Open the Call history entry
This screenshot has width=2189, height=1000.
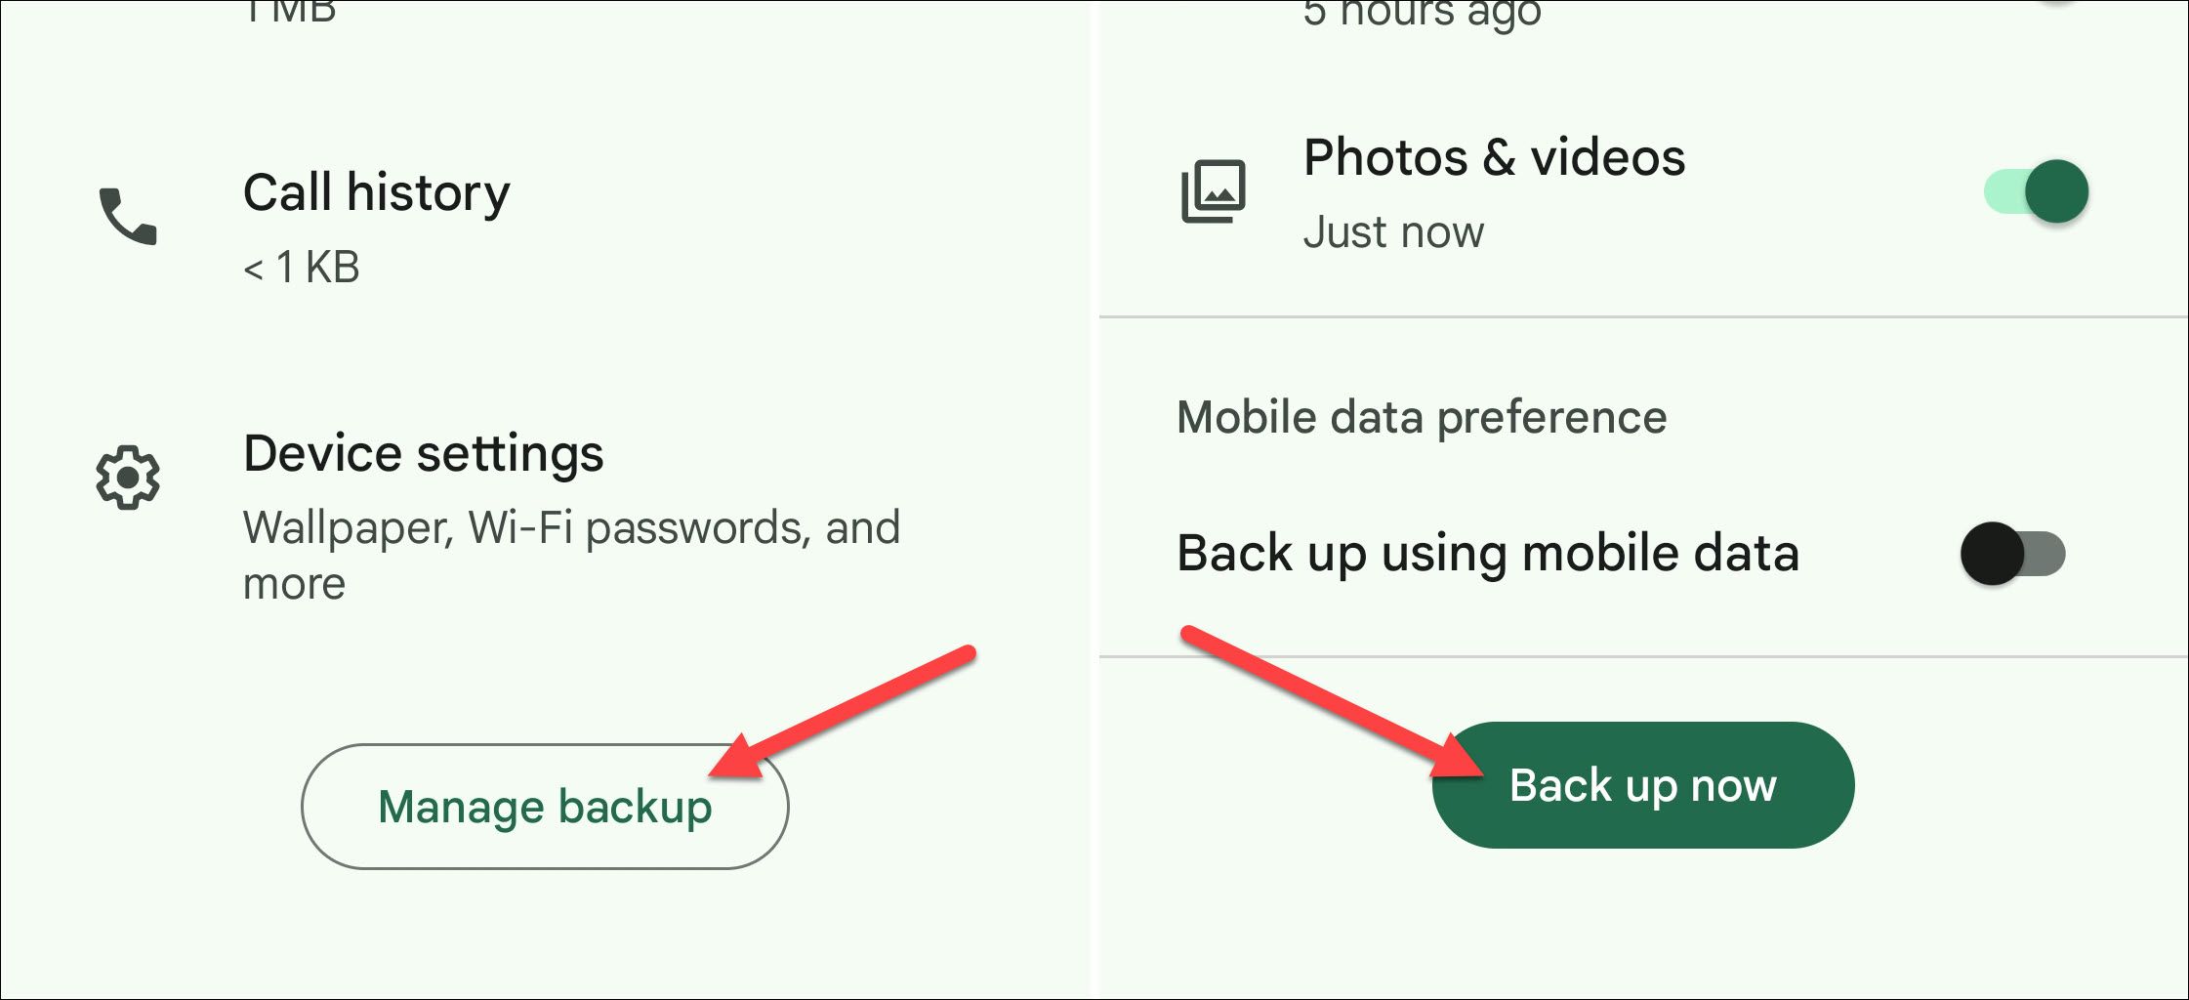coord(545,227)
